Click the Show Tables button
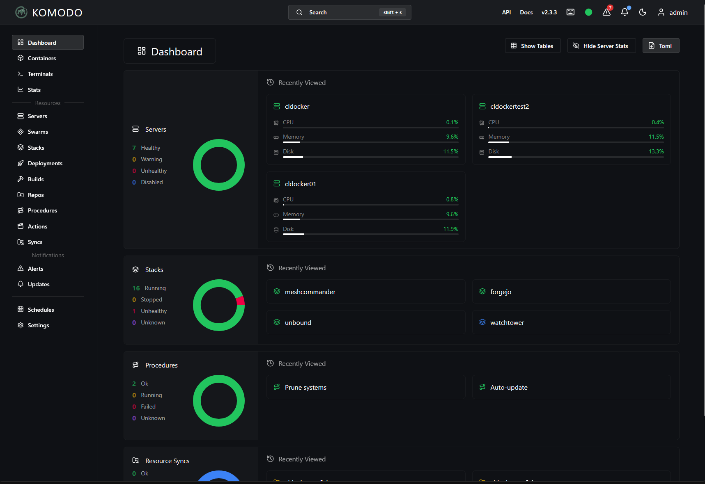 click(533, 46)
